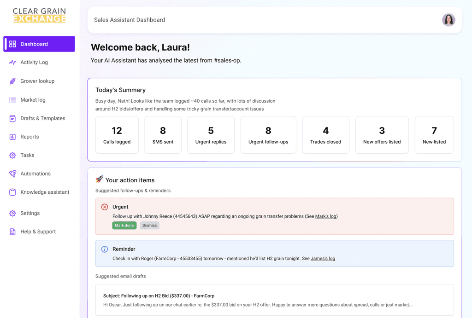Click the Sales Assistant Dashboard title
The height and width of the screenshot is (318, 472).
(x=130, y=20)
